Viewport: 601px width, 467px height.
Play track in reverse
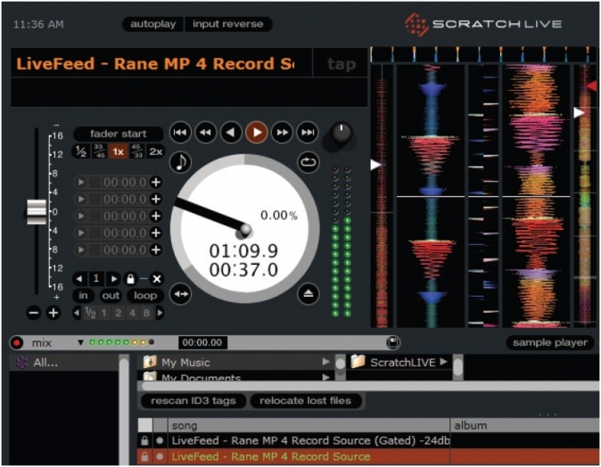pyautogui.click(x=231, y=133)
